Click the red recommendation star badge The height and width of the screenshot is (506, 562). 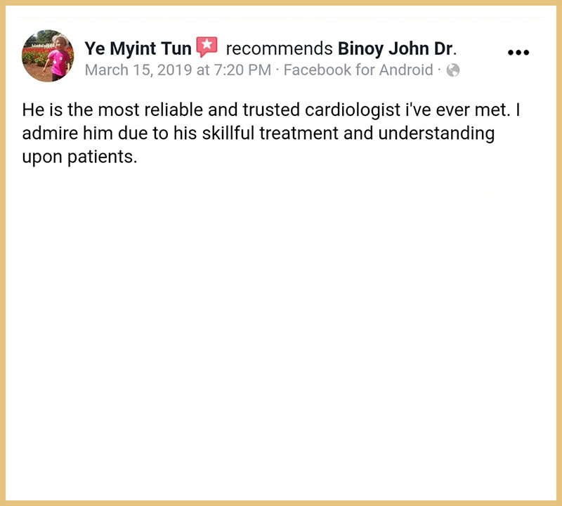(207, 48)
